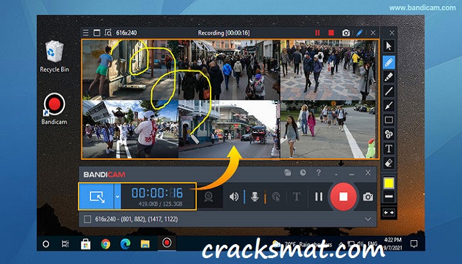462x264 pixels.
Task: Click the microphone volume level bar
Action: click(x=265, y=197)
